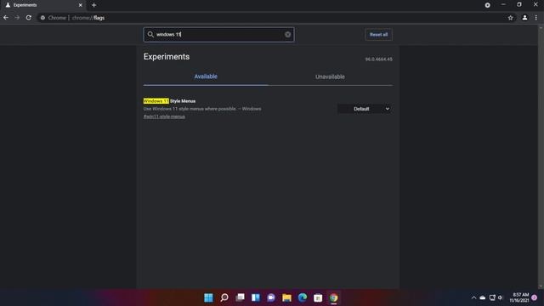Open Widgets from the taskbar
The height and width of the screenshot is (306, 544).
click(x=256, y=297)
